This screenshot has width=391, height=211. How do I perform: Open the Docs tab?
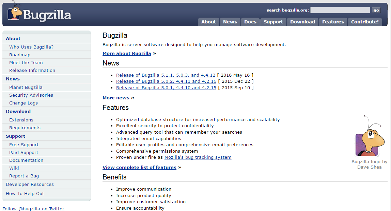[250, 22]
